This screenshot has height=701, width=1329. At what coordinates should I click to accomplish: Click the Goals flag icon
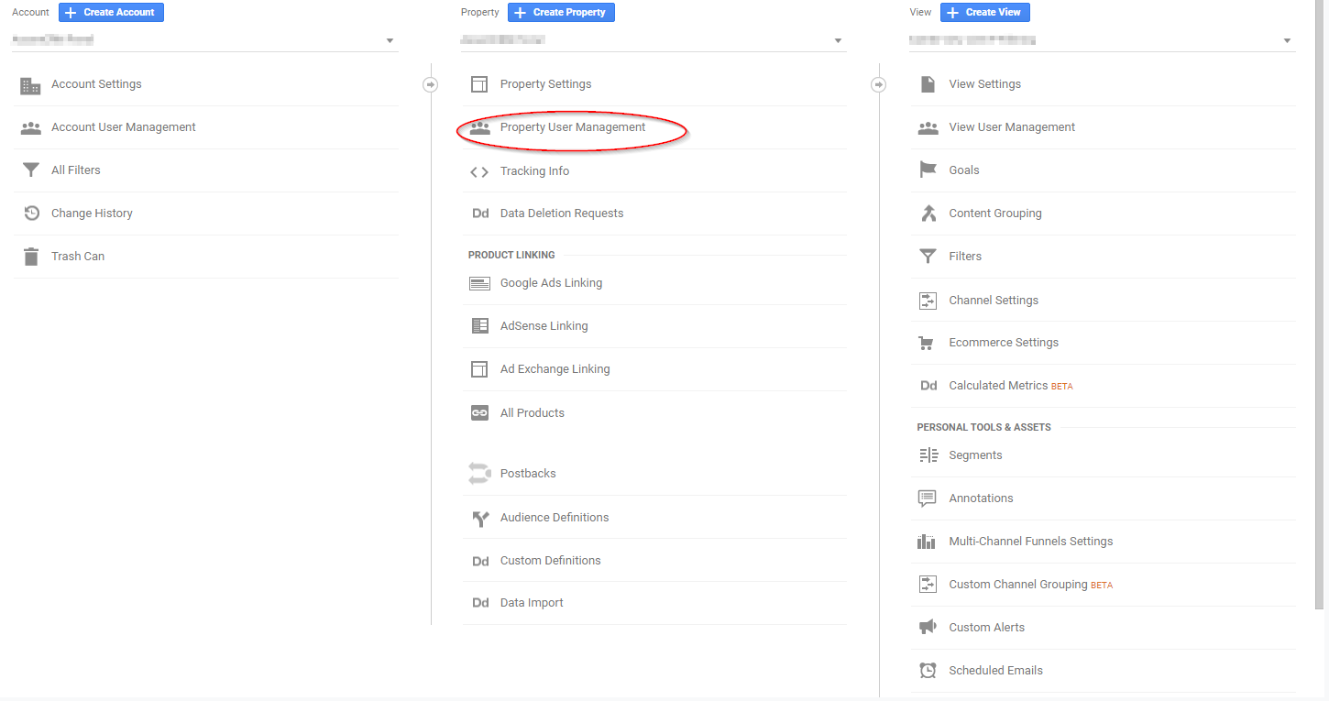click(928, 170)
